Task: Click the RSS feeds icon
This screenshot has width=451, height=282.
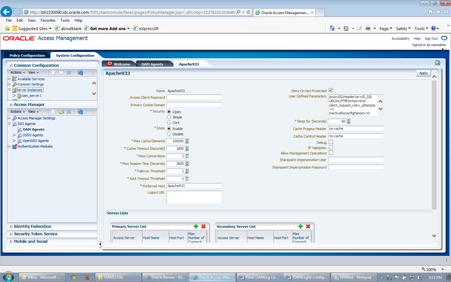Action: coord(346,28)
